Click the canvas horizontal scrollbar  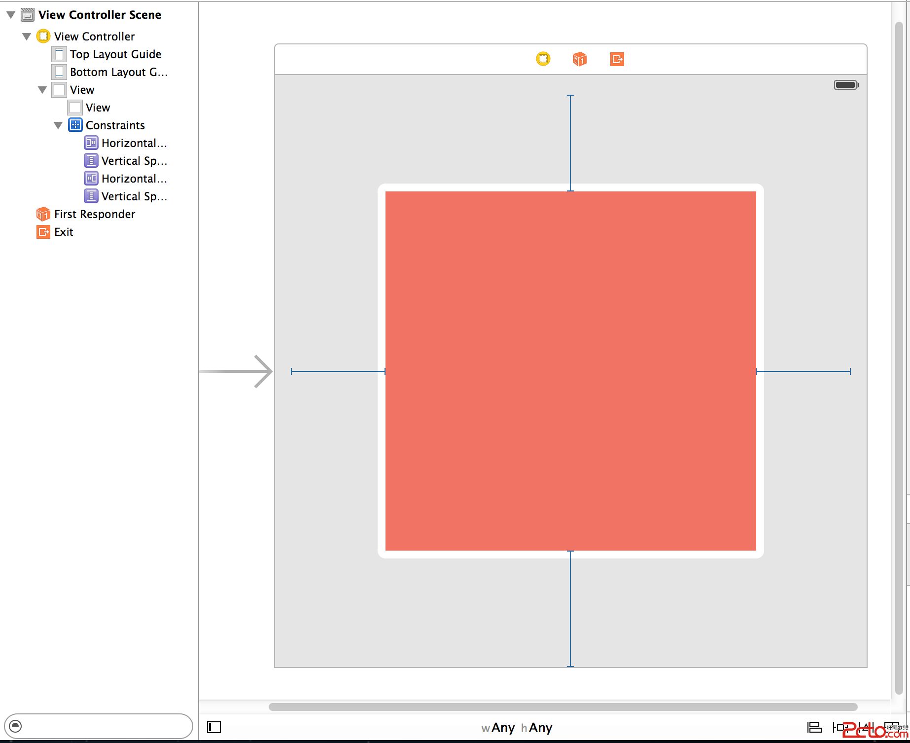pos(563,707)
